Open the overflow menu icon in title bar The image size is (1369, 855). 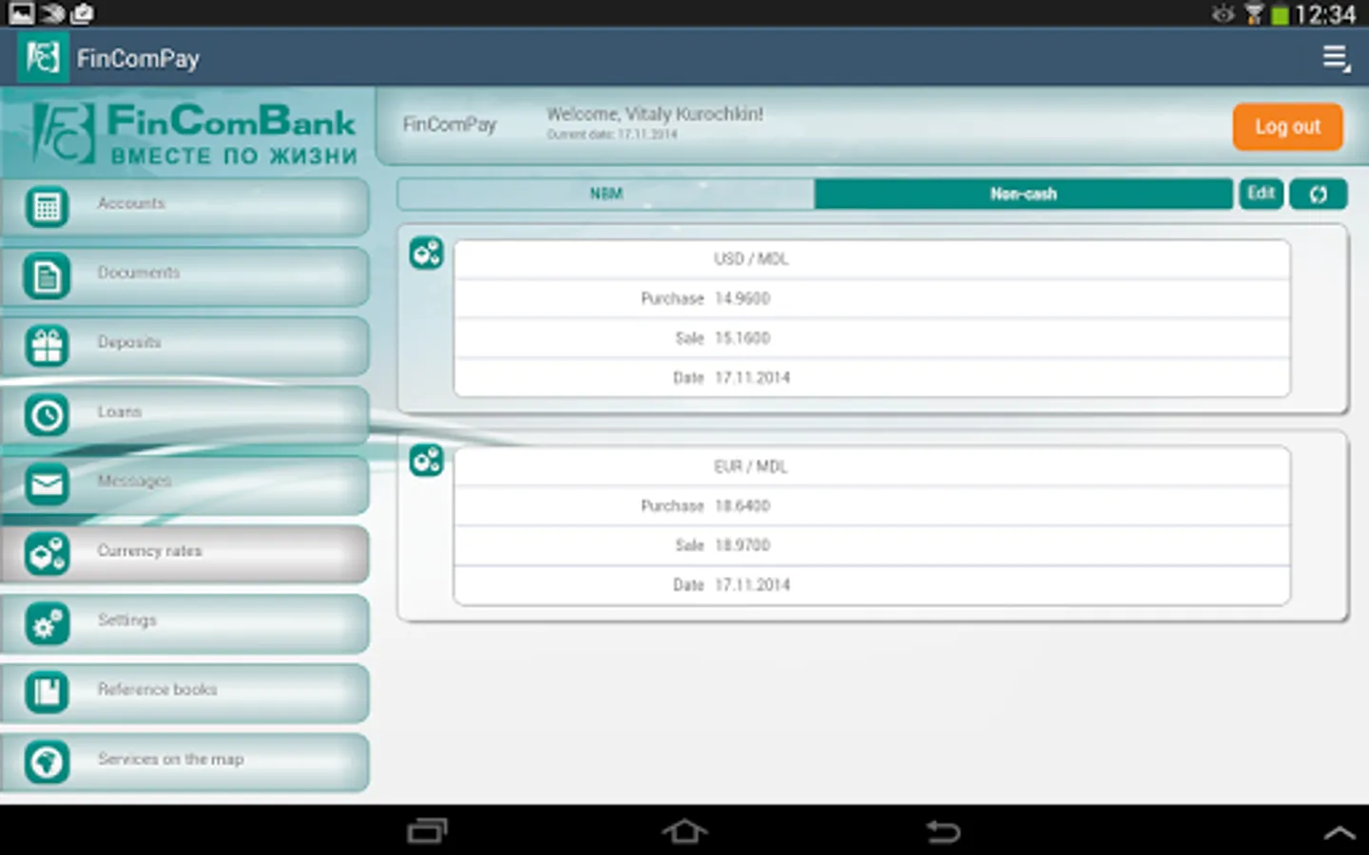tap(1337, 58)
